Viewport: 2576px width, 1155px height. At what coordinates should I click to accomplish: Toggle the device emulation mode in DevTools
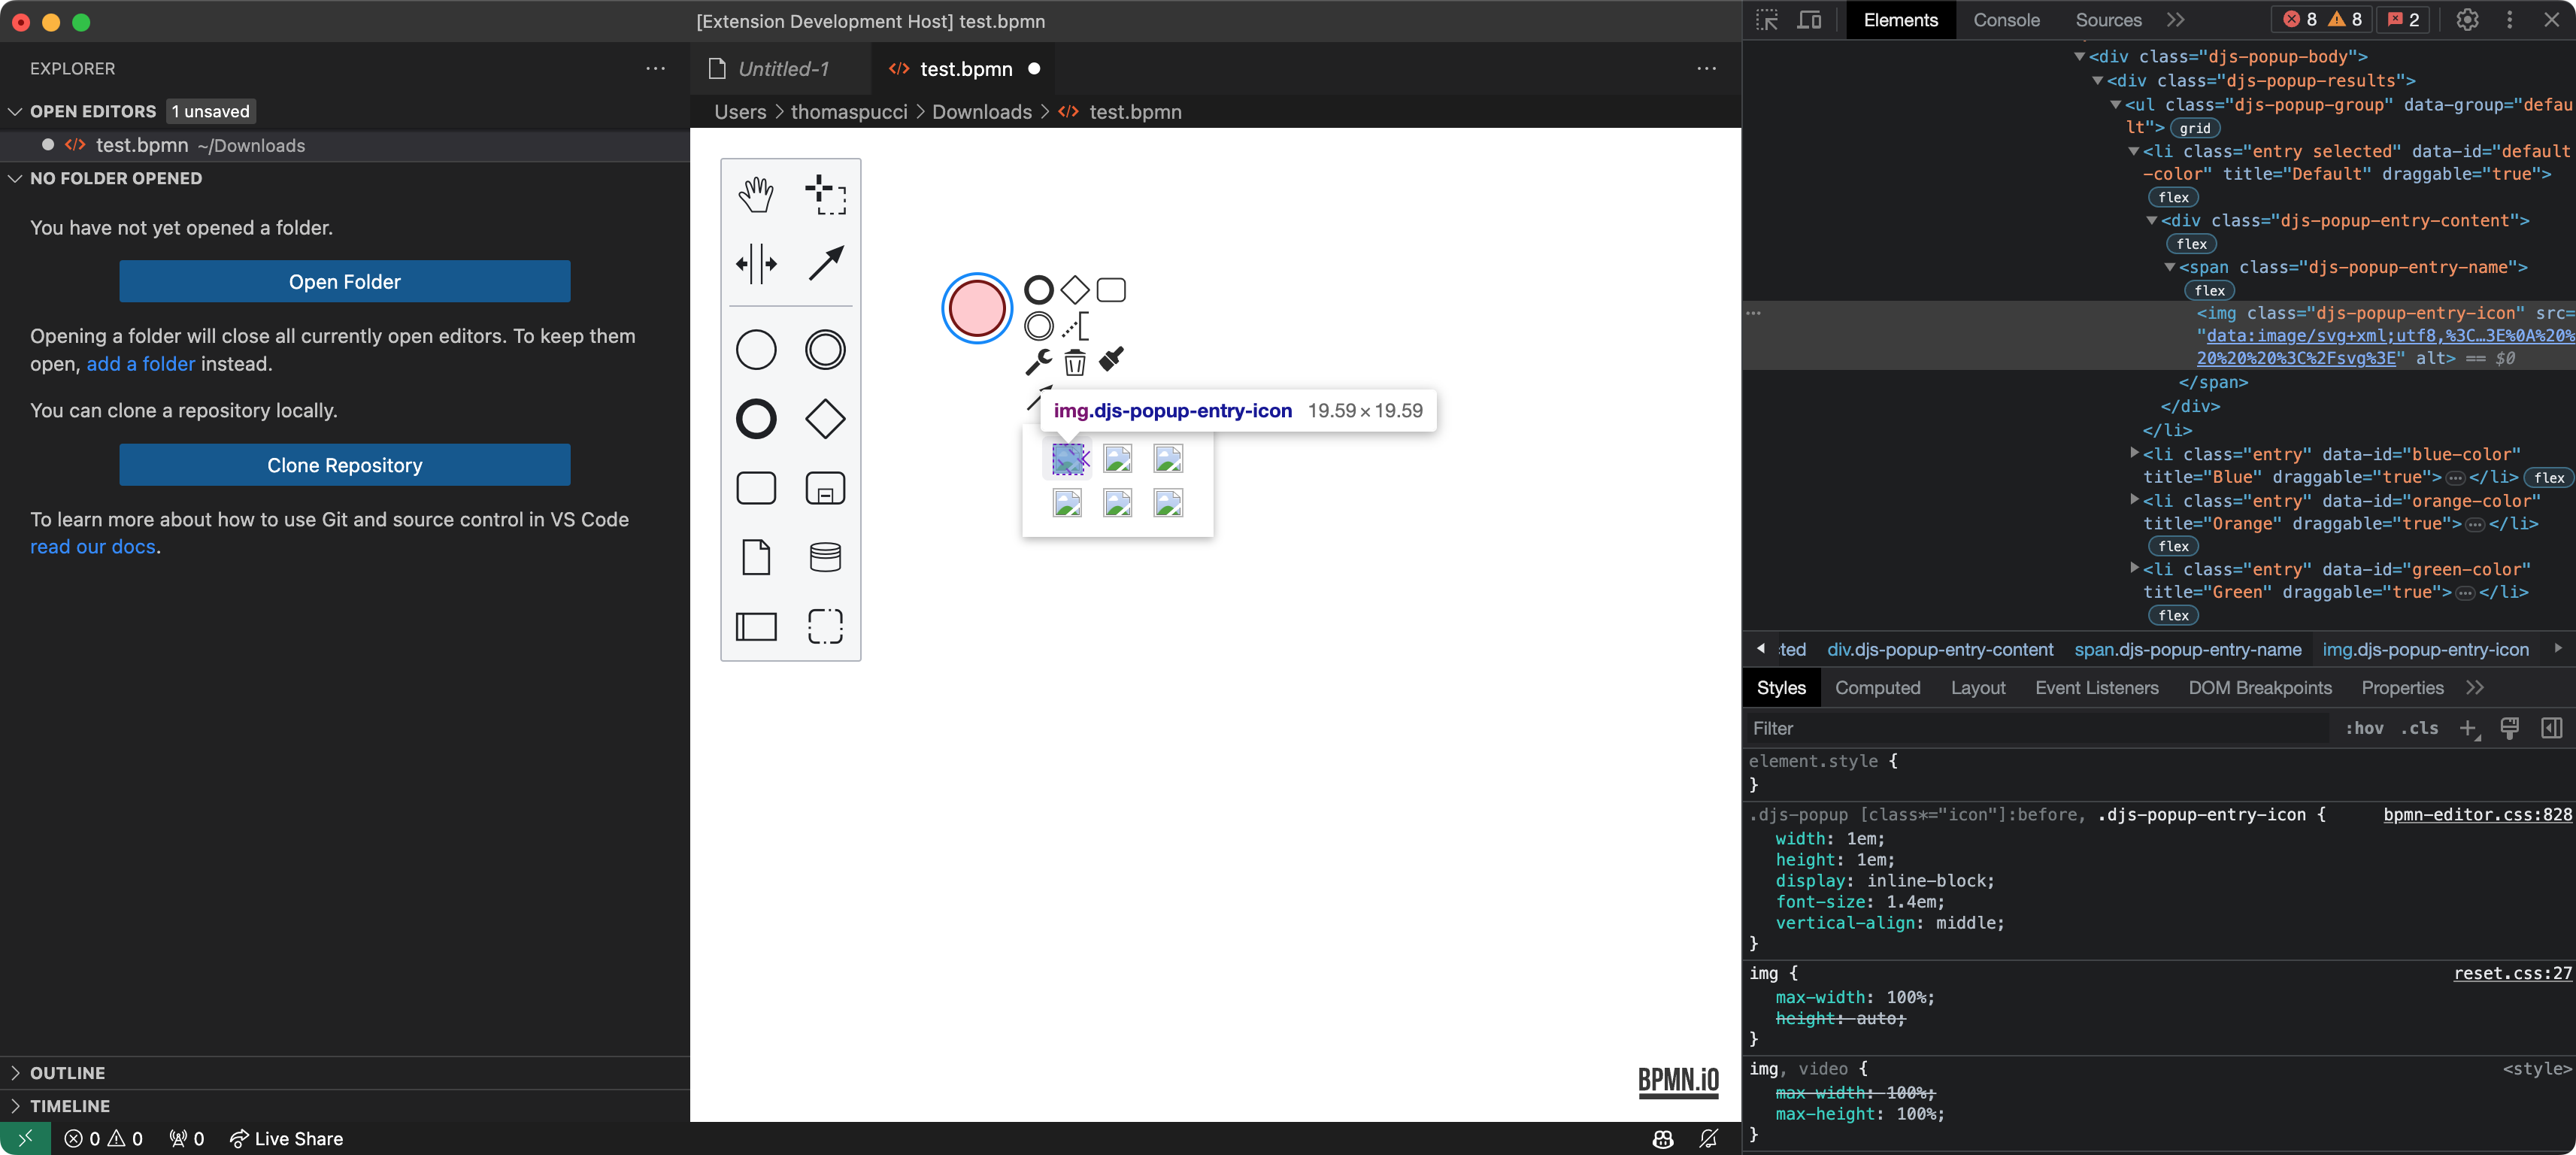tap(1810, 20)
